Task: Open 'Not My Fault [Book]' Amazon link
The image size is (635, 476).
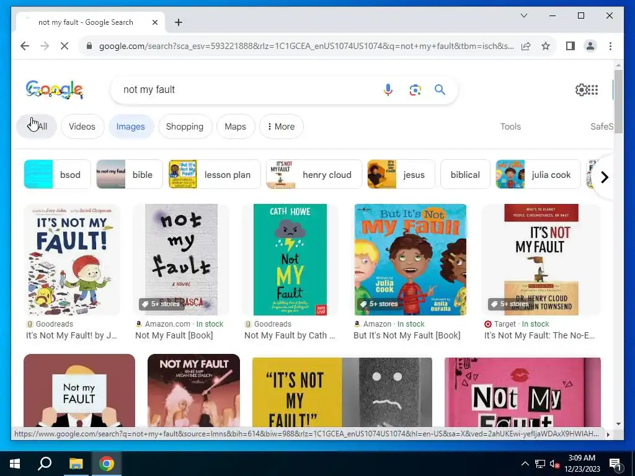Action: click(174, 335)
